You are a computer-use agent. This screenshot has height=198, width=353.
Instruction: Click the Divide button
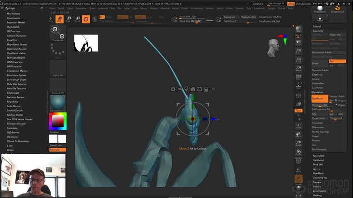coord(315,63)
